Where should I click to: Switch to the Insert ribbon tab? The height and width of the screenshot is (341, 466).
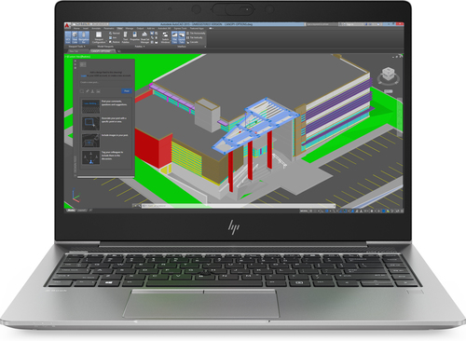86,29
